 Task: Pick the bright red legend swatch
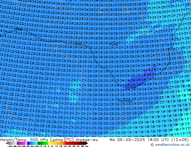(66, 143)
